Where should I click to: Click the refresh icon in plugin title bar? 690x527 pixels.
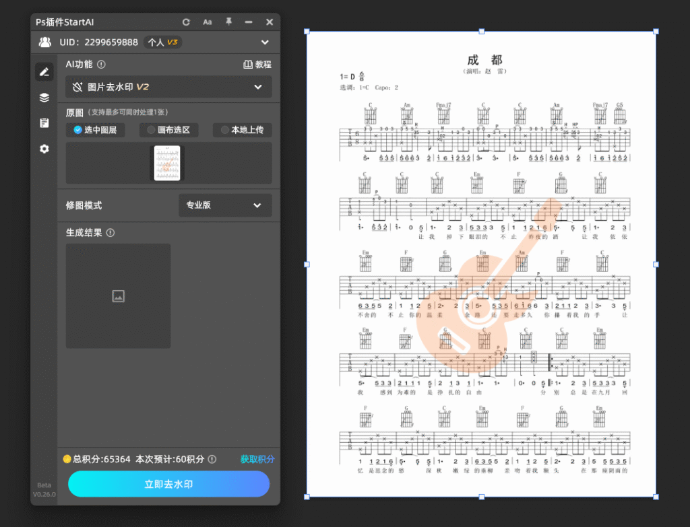(x=186, y=22)
